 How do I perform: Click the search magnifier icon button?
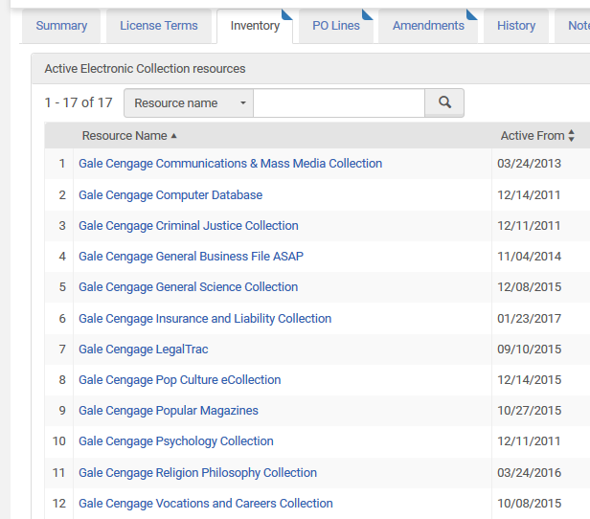point(444,102)
